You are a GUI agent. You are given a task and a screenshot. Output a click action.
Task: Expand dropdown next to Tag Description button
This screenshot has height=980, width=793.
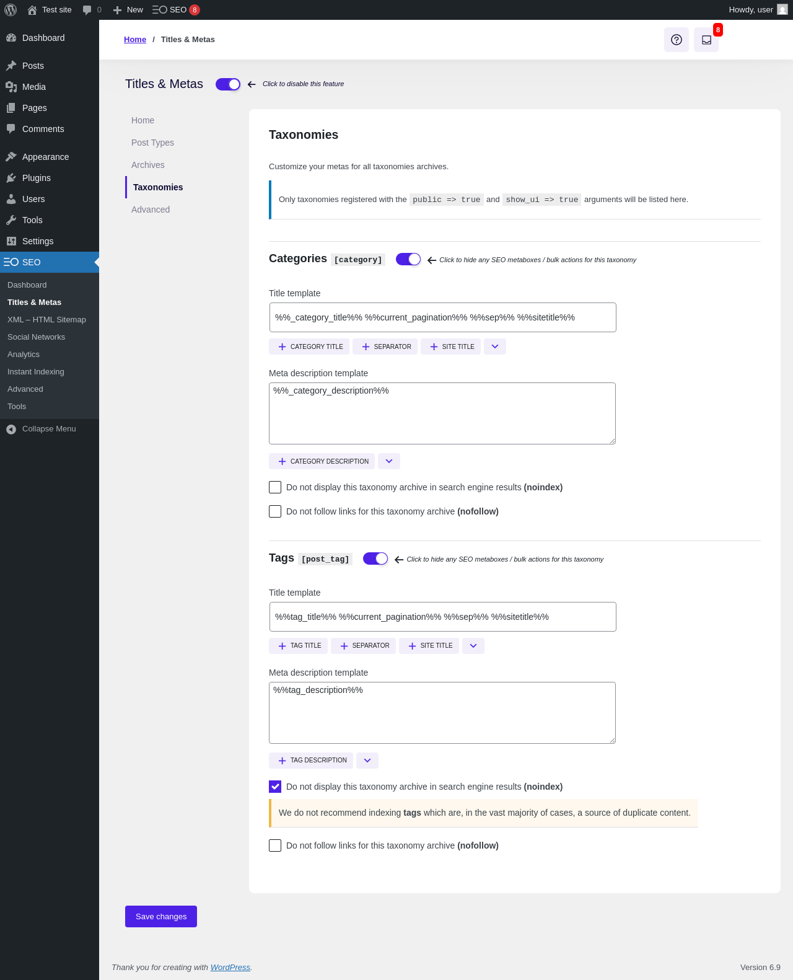pyautogui.click(x=367, y=761)
